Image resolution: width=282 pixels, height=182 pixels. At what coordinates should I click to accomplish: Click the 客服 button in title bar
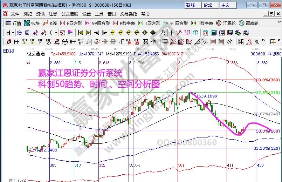point(190,5)
